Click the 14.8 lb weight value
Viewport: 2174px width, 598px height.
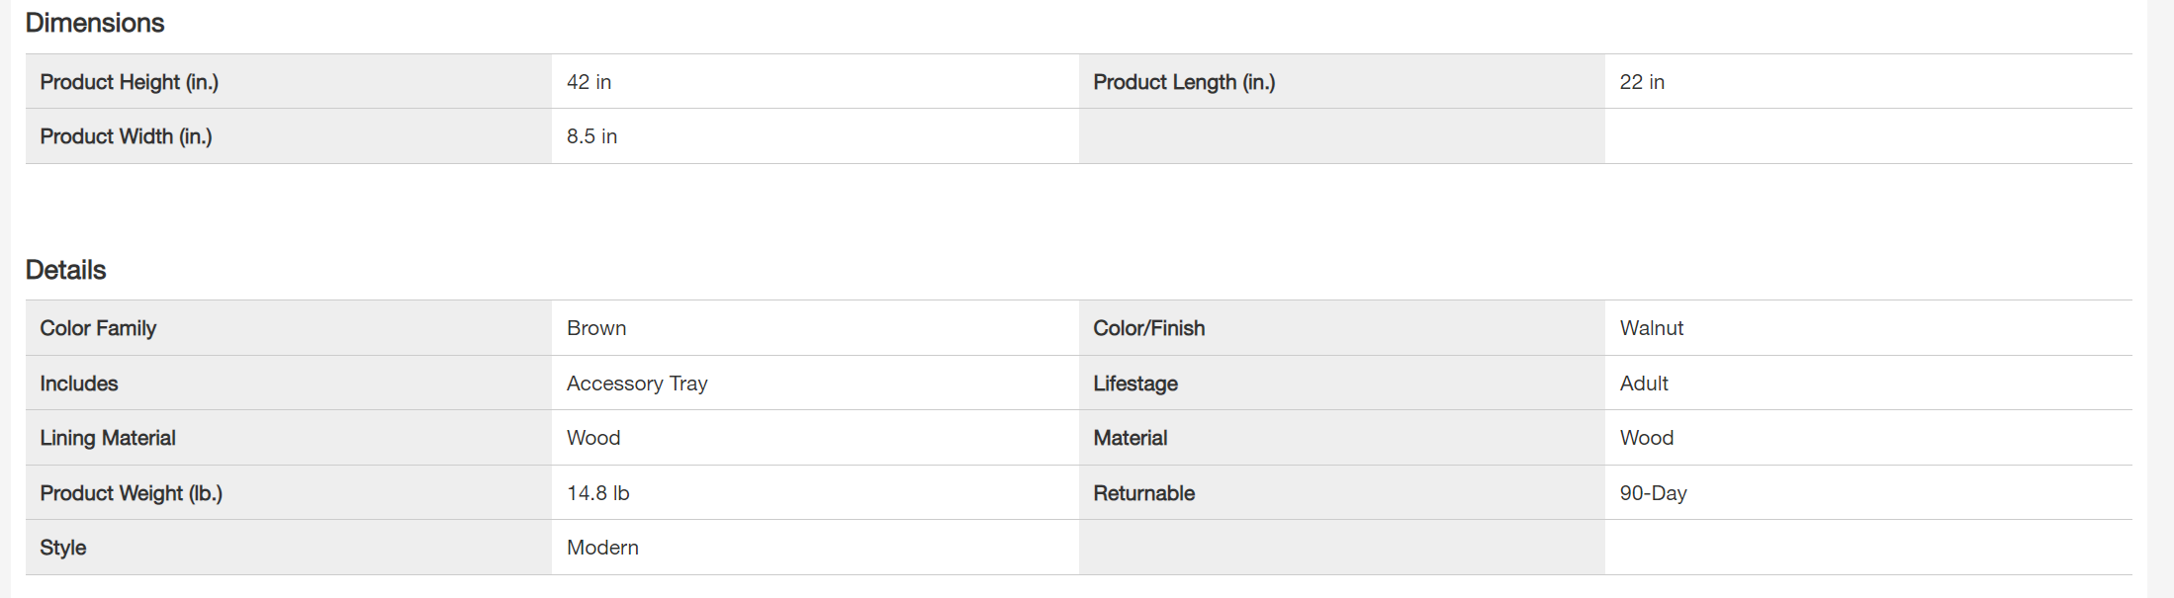[x=597, y=493]
